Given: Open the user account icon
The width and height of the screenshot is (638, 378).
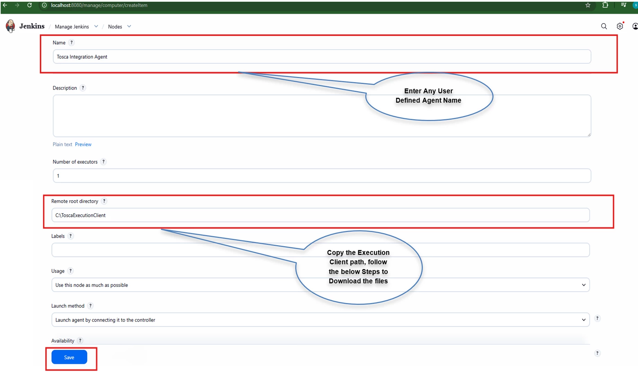Looking at the screenshot, I should (x=635, y=26).
